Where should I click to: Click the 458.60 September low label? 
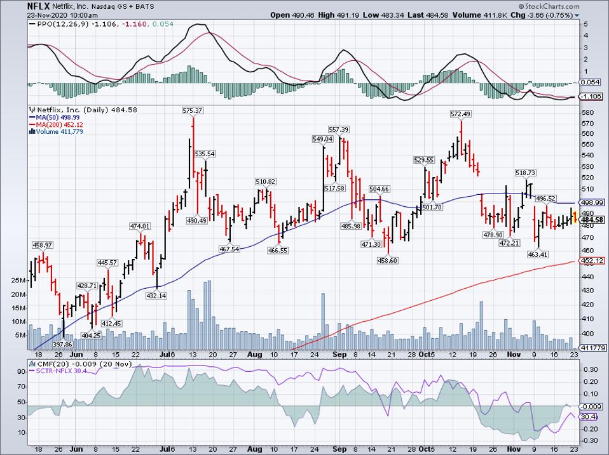387,260
